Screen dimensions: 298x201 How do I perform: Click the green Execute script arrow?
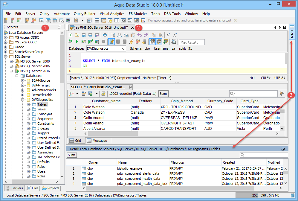77,42
